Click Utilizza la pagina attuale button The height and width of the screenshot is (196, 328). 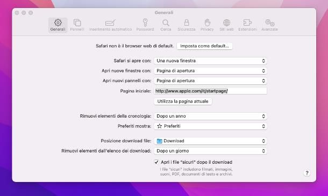183,101
